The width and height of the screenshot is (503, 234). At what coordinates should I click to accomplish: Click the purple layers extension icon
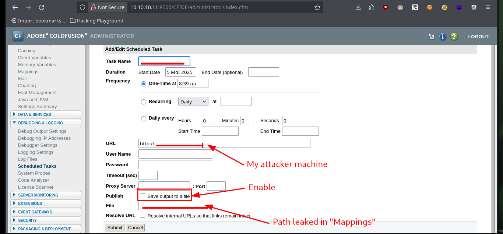(x=459, y=7)
